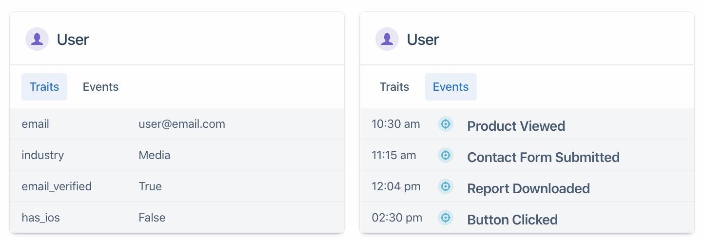Click the has_ios row value False

[152, 218]
